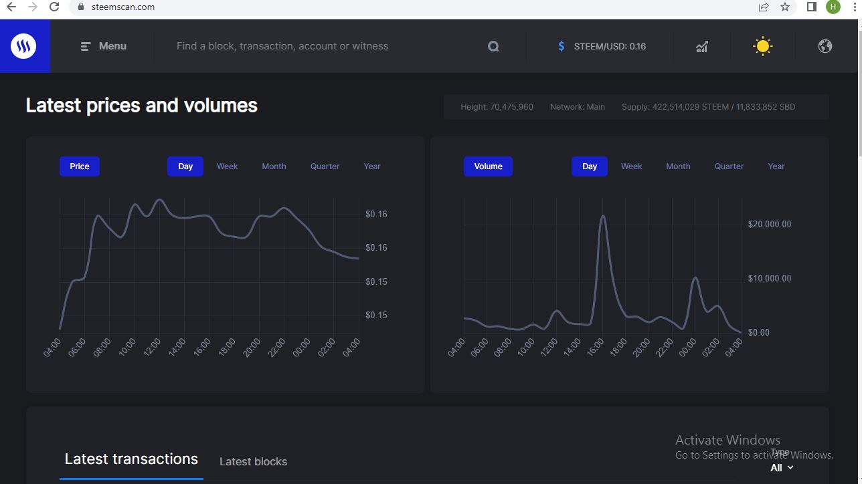Open the language globe icon
This screenshot has height=484, width=862.
pos(825,46)
